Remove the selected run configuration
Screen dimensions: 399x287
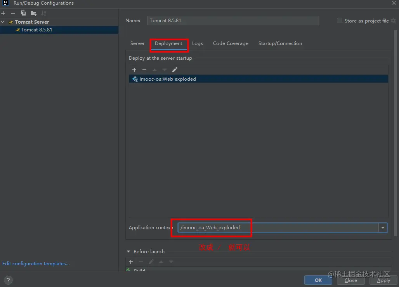pyautogui.click(x=13, y=13)
